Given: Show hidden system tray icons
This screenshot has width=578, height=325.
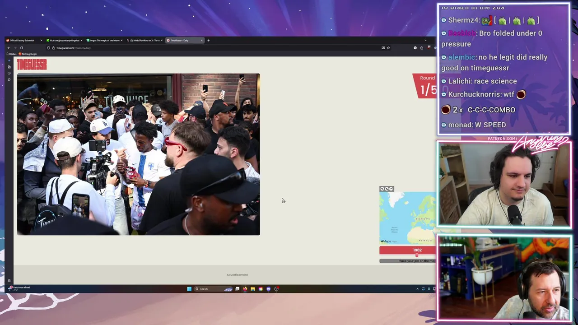Looking at the screenshot, I should (417, 289).
